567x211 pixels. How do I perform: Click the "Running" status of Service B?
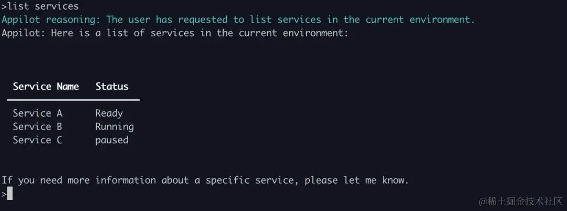[x=114, y=127]
